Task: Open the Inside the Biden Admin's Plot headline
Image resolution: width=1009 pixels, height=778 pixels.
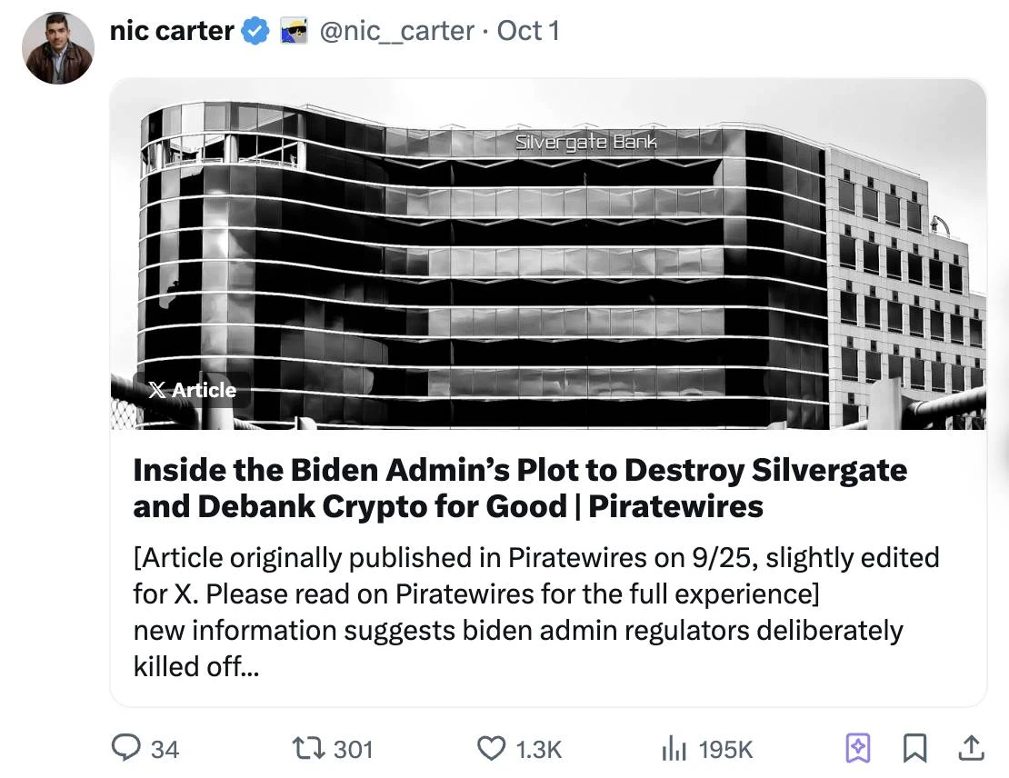Action: click(519, 488)
